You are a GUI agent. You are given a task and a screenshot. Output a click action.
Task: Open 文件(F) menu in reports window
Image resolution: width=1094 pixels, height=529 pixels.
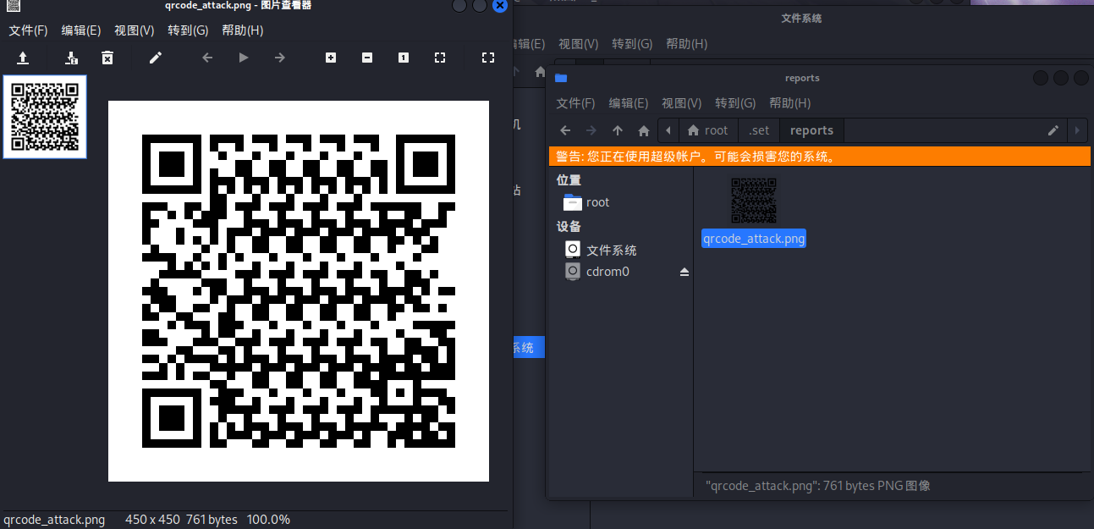point(575,103)
